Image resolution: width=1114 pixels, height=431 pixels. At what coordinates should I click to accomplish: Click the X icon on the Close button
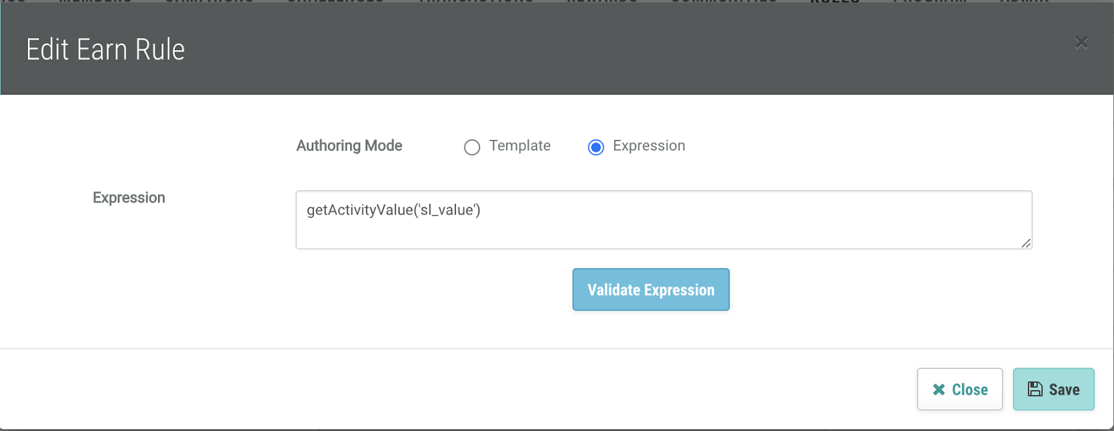939,390
